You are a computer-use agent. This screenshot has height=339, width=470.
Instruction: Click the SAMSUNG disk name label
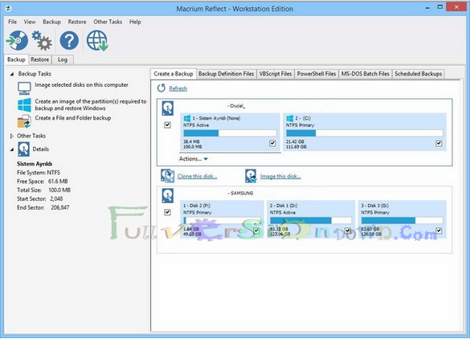[241, 194]
